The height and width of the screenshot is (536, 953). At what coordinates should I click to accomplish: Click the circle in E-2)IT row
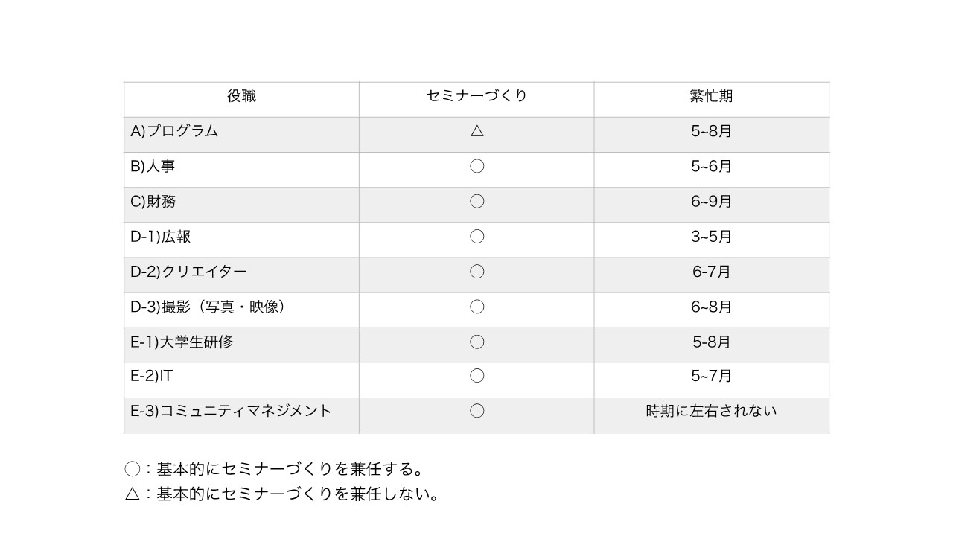477,376
